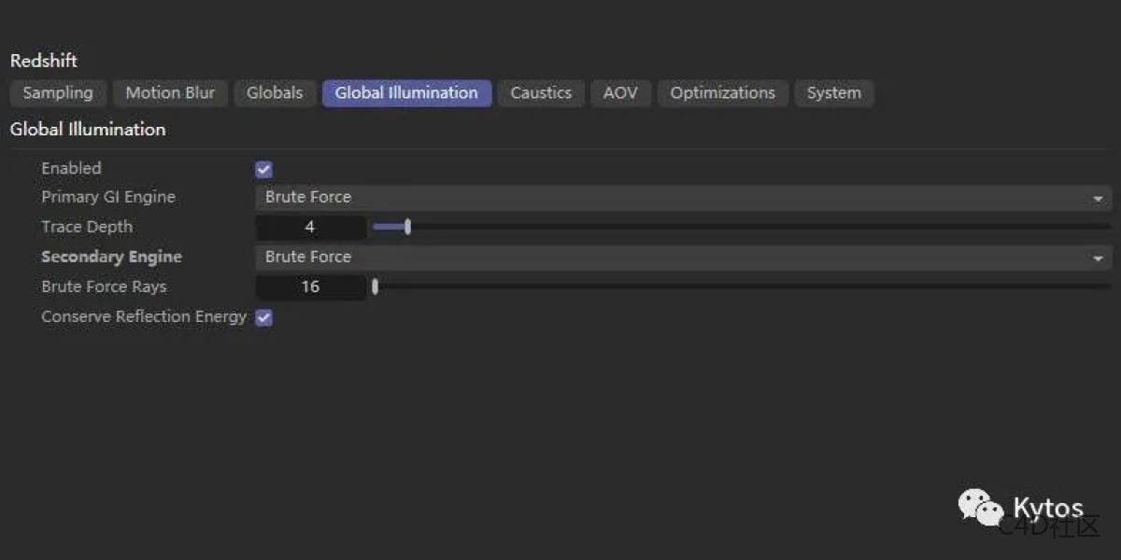Click the Primary GI Engine dropdown arrow
1121x560 pixels.
[x=1099, y=197]
